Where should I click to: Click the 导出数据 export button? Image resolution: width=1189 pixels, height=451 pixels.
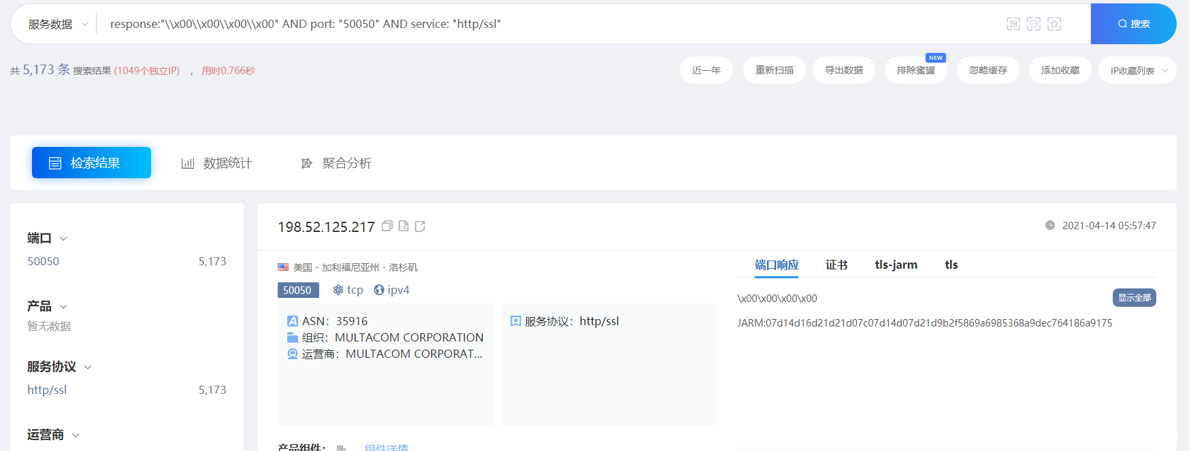(843, 70)
